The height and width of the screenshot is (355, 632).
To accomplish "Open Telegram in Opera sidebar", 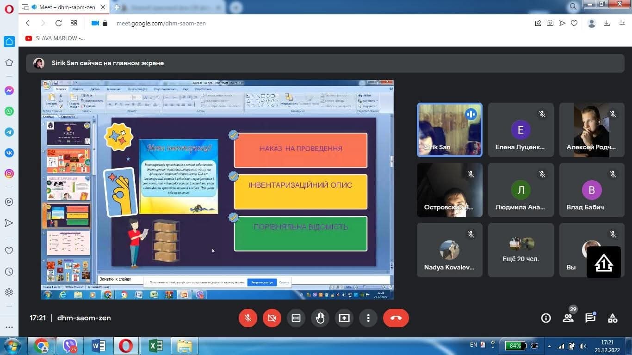I will tap(9, 132).
